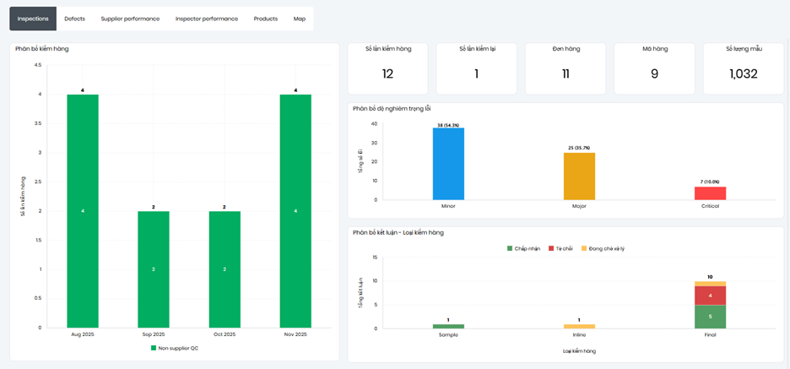Select the Đơn hàng card showing 11

point(565,68)
